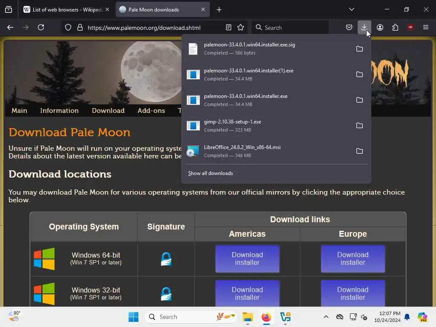Select the Pale Moon downloads tab
The width and height of the screenshot is (436, 327).
(163, 10)
